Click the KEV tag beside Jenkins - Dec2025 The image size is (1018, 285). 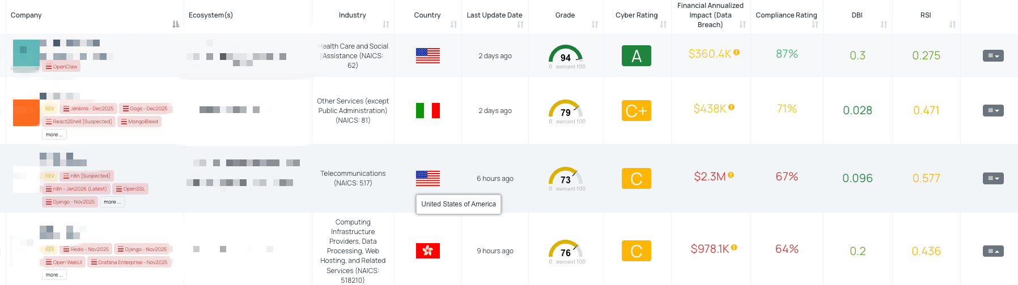tap(49, 109)
